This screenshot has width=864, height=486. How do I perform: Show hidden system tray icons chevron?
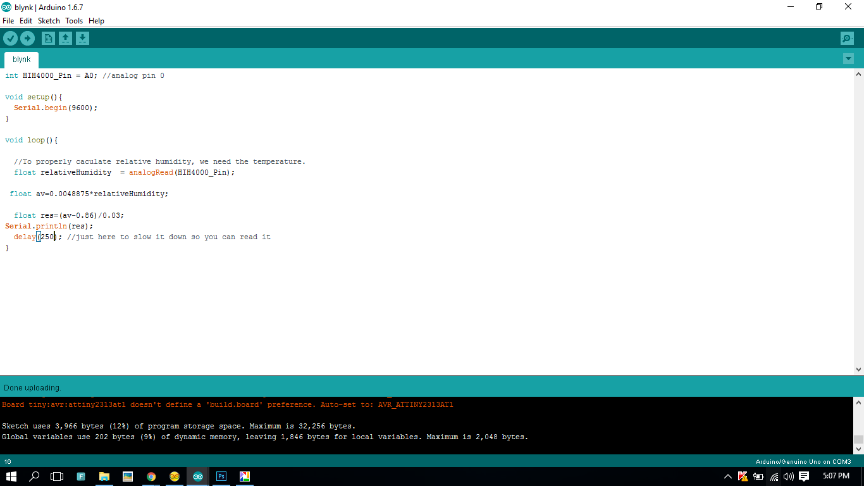(727, 477)
